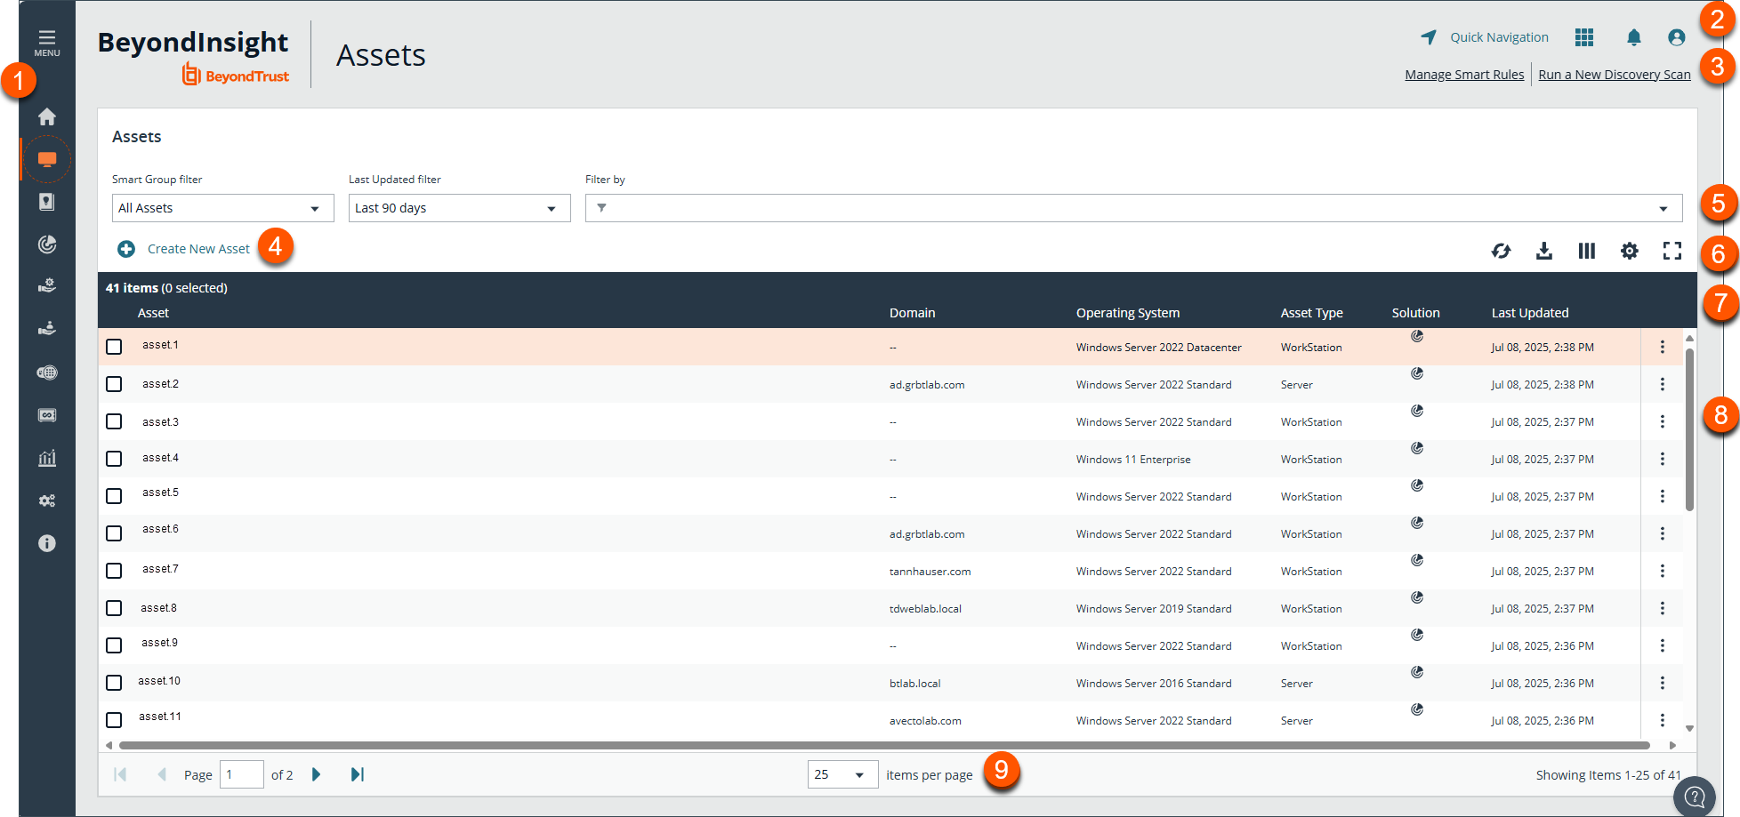Open analytics pie sidebar icon

pyautogui.click(x=47, y=244)
